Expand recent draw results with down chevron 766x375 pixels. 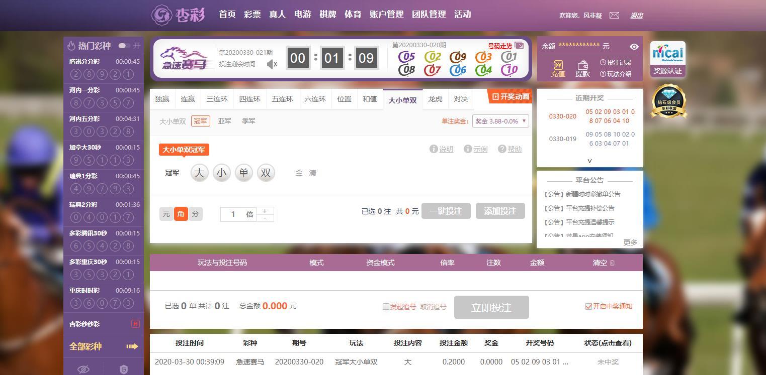(x=589, y=161)
